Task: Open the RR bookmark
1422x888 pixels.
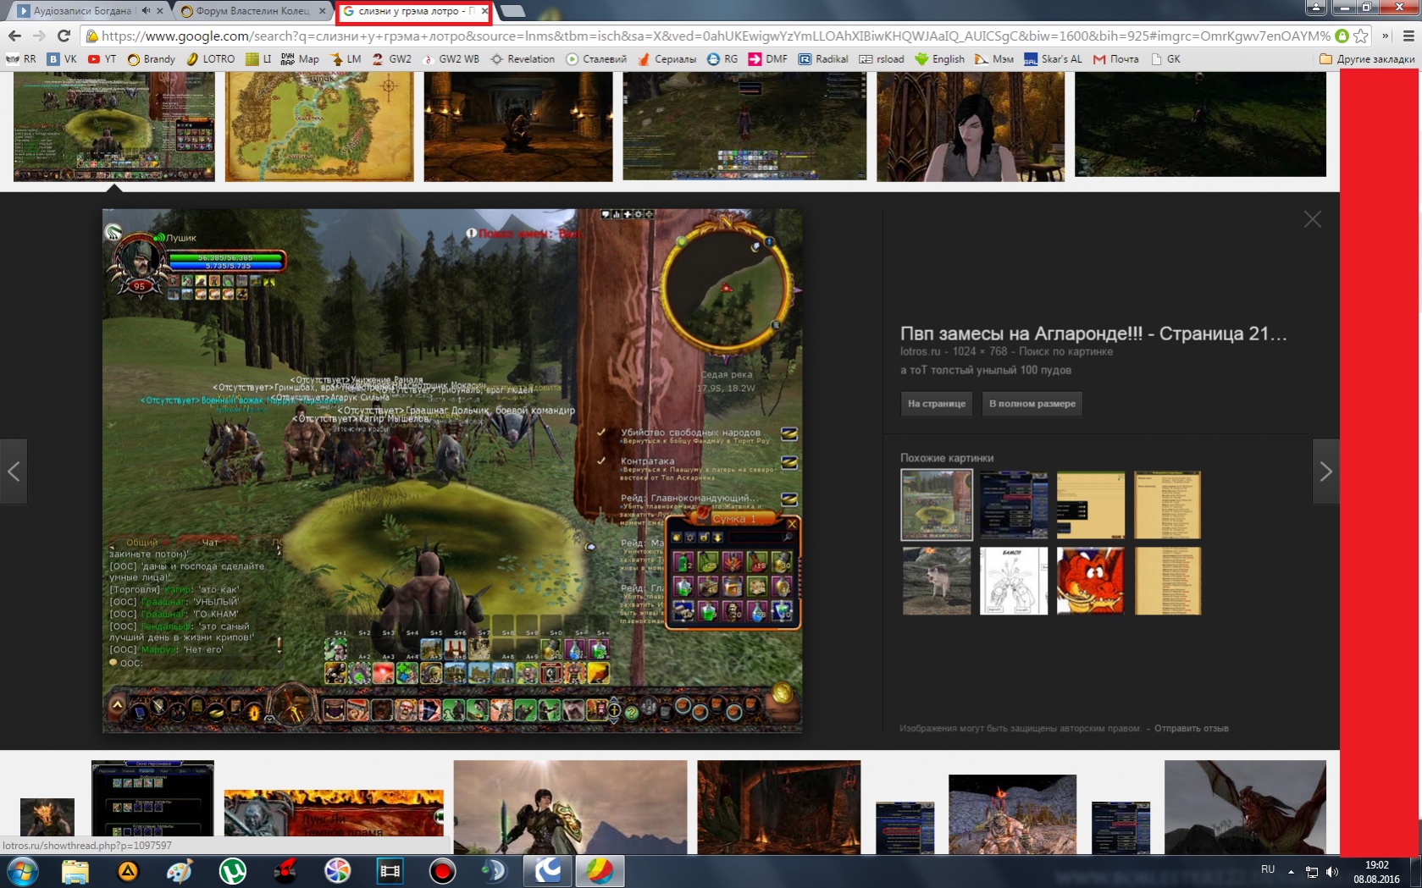Action: click(21, 59)
